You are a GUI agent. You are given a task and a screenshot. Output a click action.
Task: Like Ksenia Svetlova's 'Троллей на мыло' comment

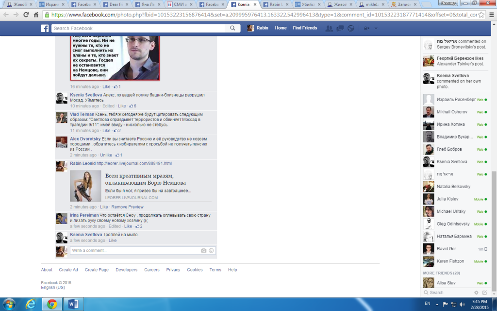pyautogui.click(x=113, y=241)
